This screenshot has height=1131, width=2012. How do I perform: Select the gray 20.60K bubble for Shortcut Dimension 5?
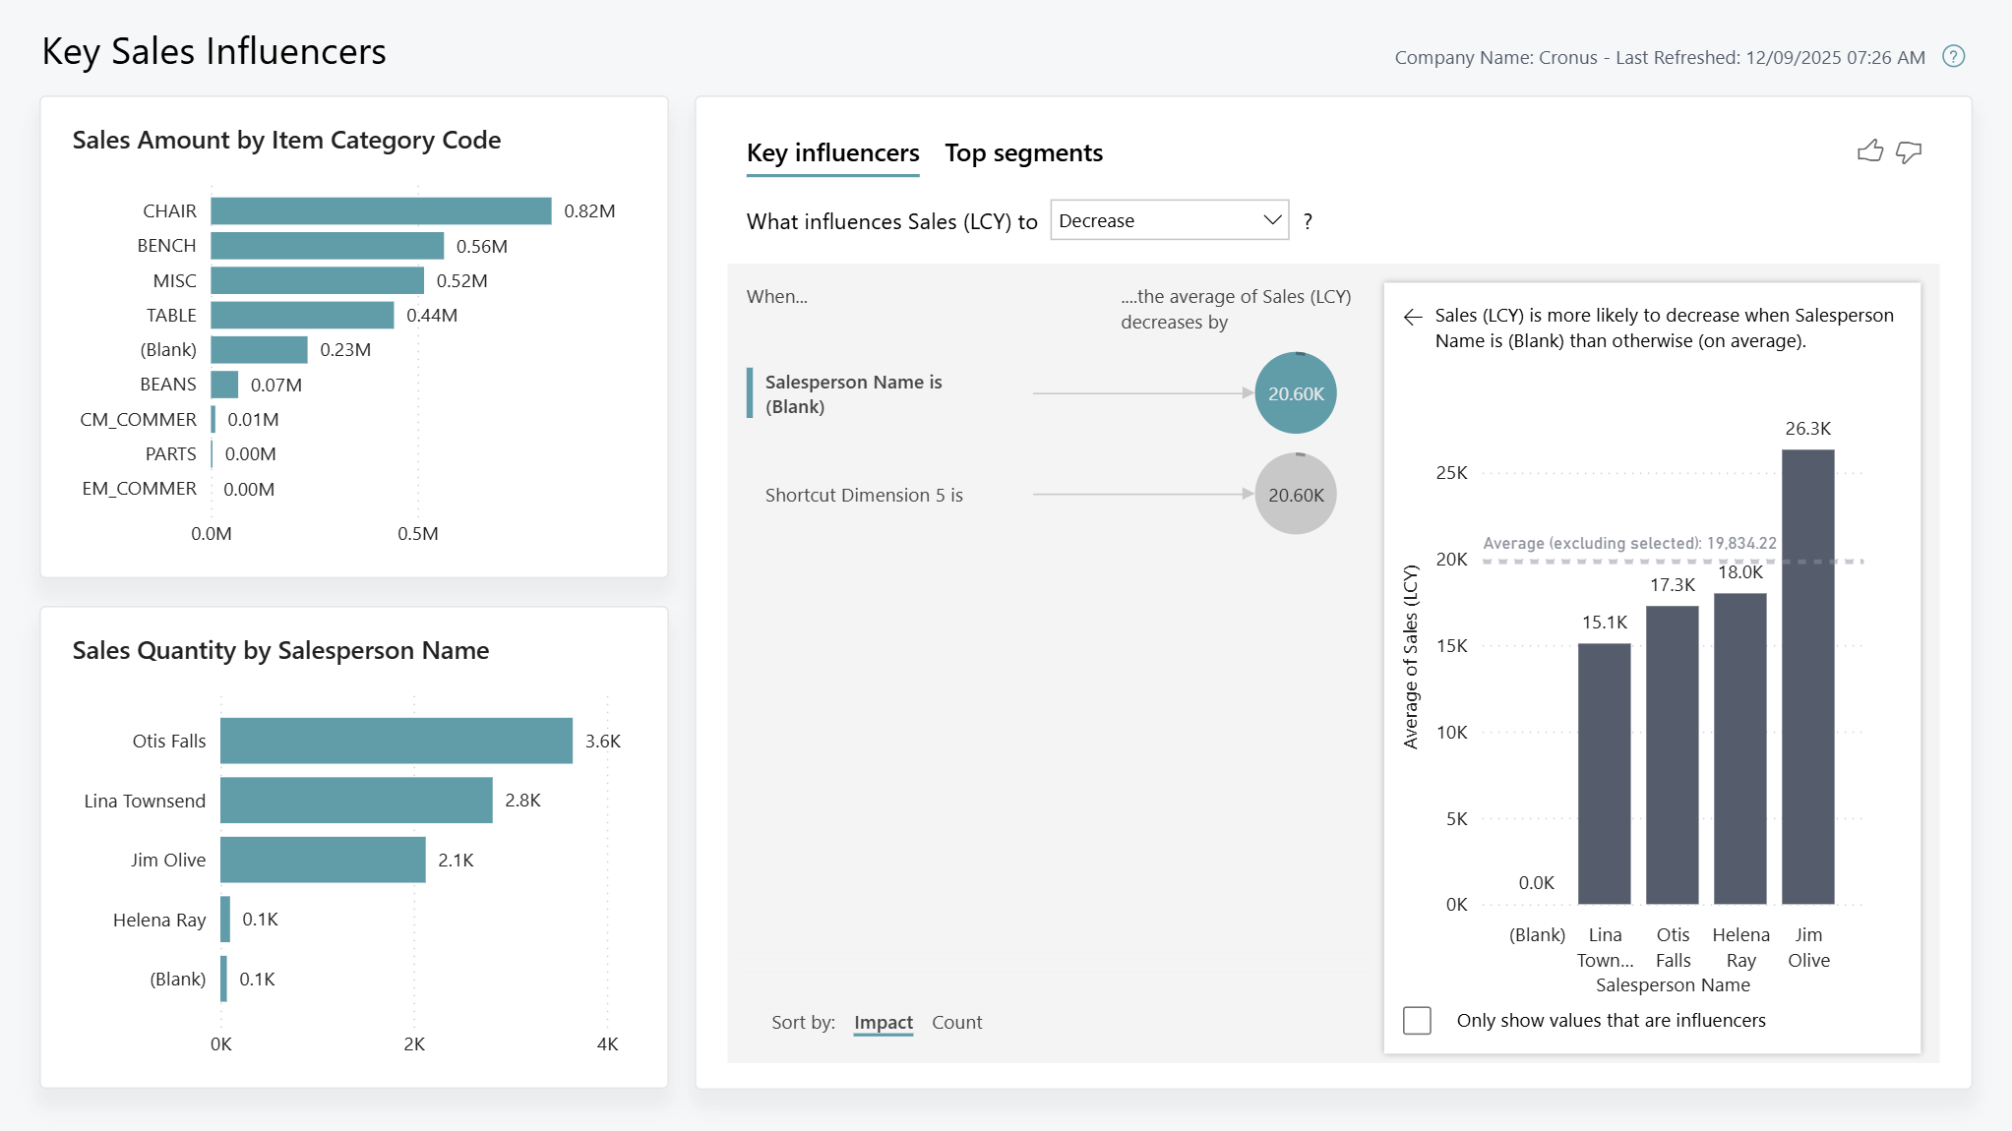[1296, 494]
